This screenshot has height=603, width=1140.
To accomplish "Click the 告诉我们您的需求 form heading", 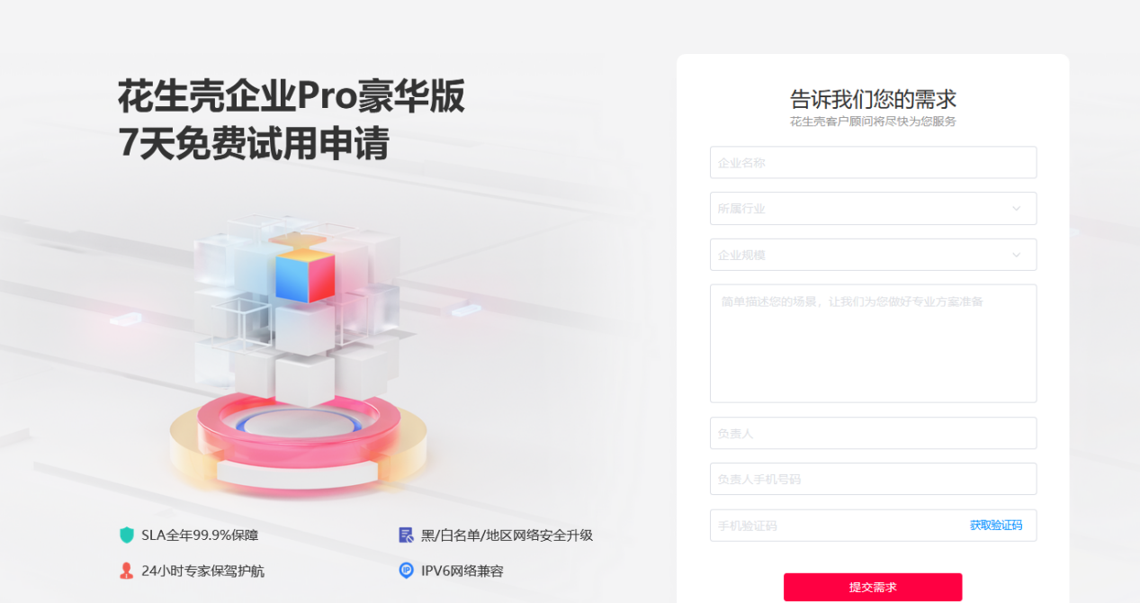I will (873, 99).
